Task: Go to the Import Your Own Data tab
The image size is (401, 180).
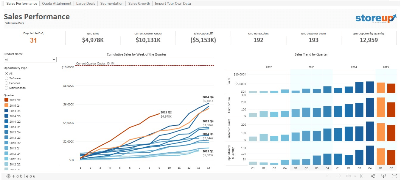Action: (x=173, y=4)
